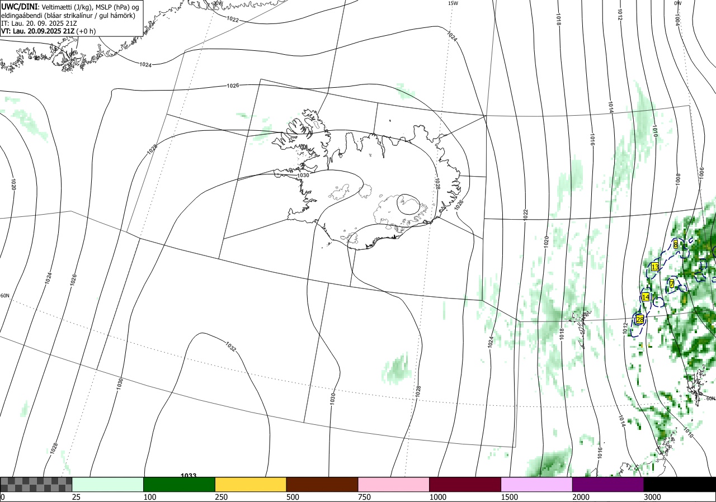The width and height of the screenshot is (716, 502).
Task: Select the maroon 1000–1500 legend swatch
Action: point(465,484)
